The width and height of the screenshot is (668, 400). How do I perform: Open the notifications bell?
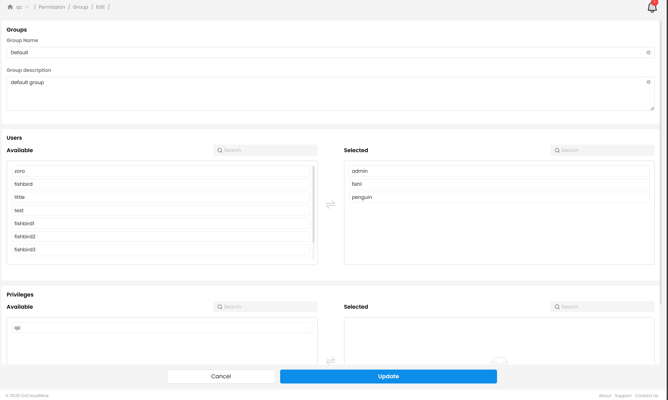652,7
